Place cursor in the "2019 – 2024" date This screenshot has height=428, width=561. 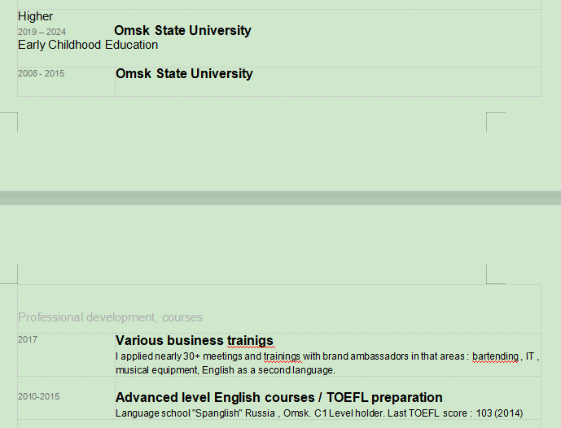pyautogui.click(x=42, y=32)
